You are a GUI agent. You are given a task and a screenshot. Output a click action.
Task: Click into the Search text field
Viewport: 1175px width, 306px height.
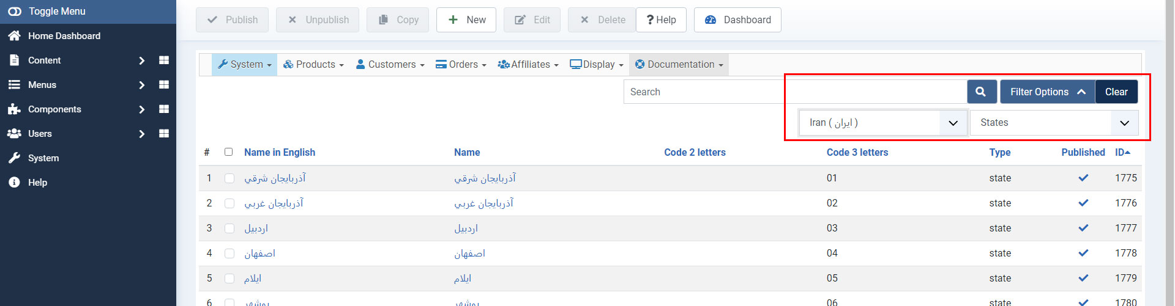[704, 92]
